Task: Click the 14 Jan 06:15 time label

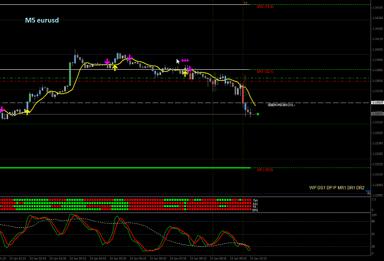Action: (138, 259)
